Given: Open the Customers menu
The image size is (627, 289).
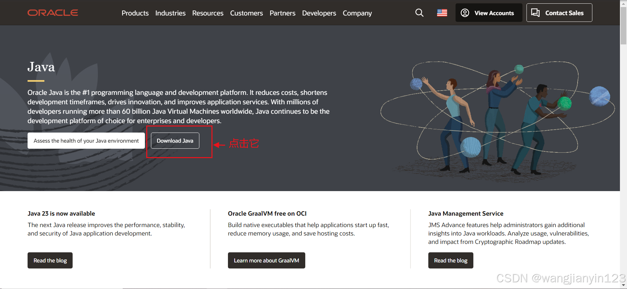Looking at the screenshot, I should click(246, 13).
